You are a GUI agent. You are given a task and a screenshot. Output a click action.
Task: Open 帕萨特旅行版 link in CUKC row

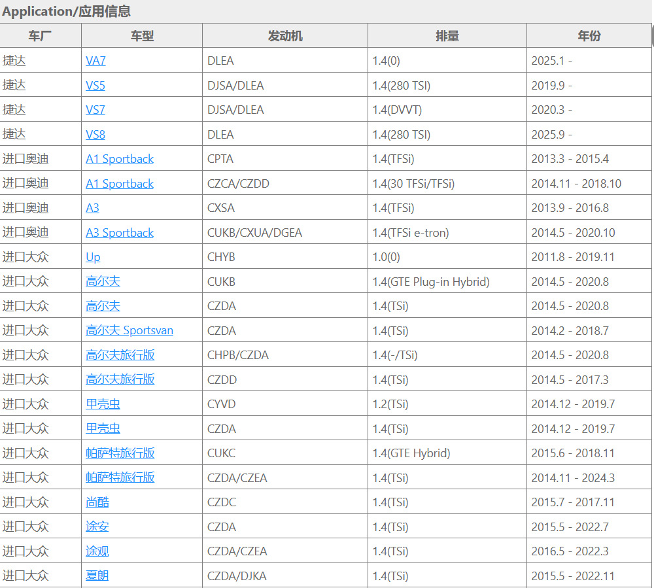(120, 453)
